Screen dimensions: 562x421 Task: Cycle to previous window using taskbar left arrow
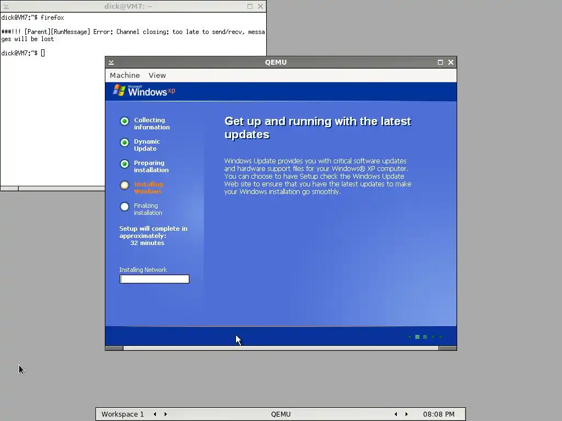click(x=396, y=414)
